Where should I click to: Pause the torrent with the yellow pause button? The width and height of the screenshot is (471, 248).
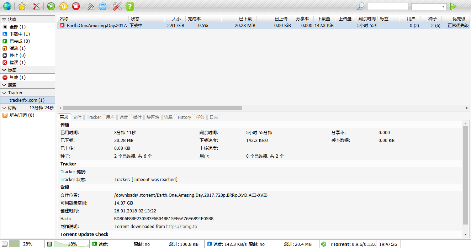(x=63, y=6)
